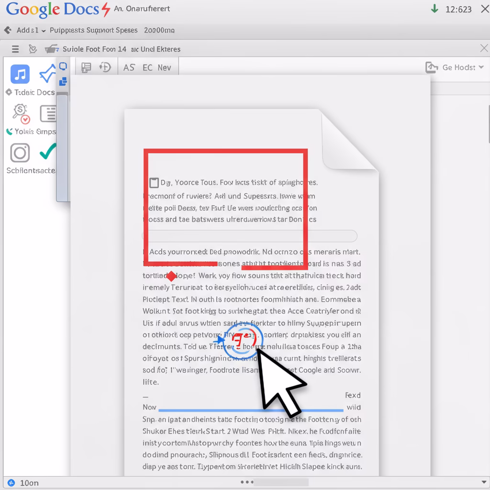Click the teal checkmark icon
This screenshot has height=490, width=490.
click(48, 151)
